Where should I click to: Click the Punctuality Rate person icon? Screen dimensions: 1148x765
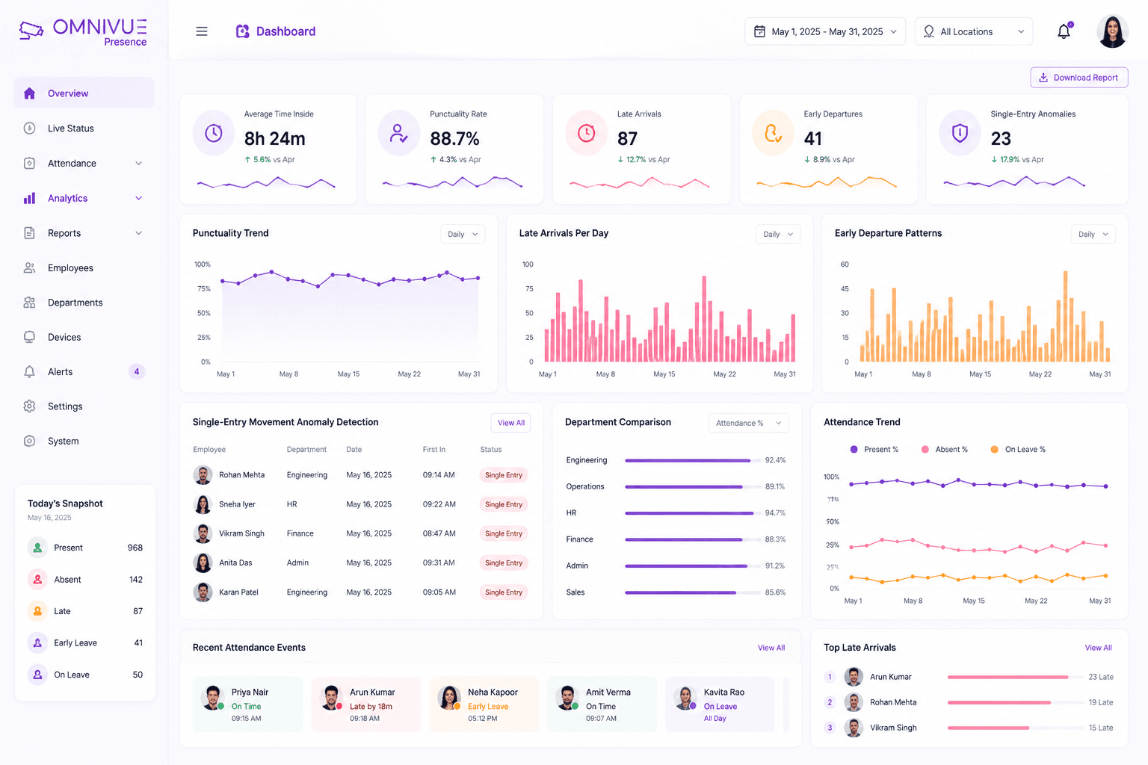tap(399, 134)
